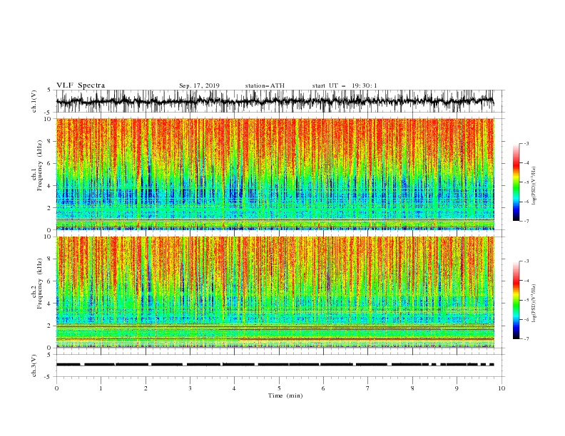Click the time axis tick label "2"

[x=146, y=388]
